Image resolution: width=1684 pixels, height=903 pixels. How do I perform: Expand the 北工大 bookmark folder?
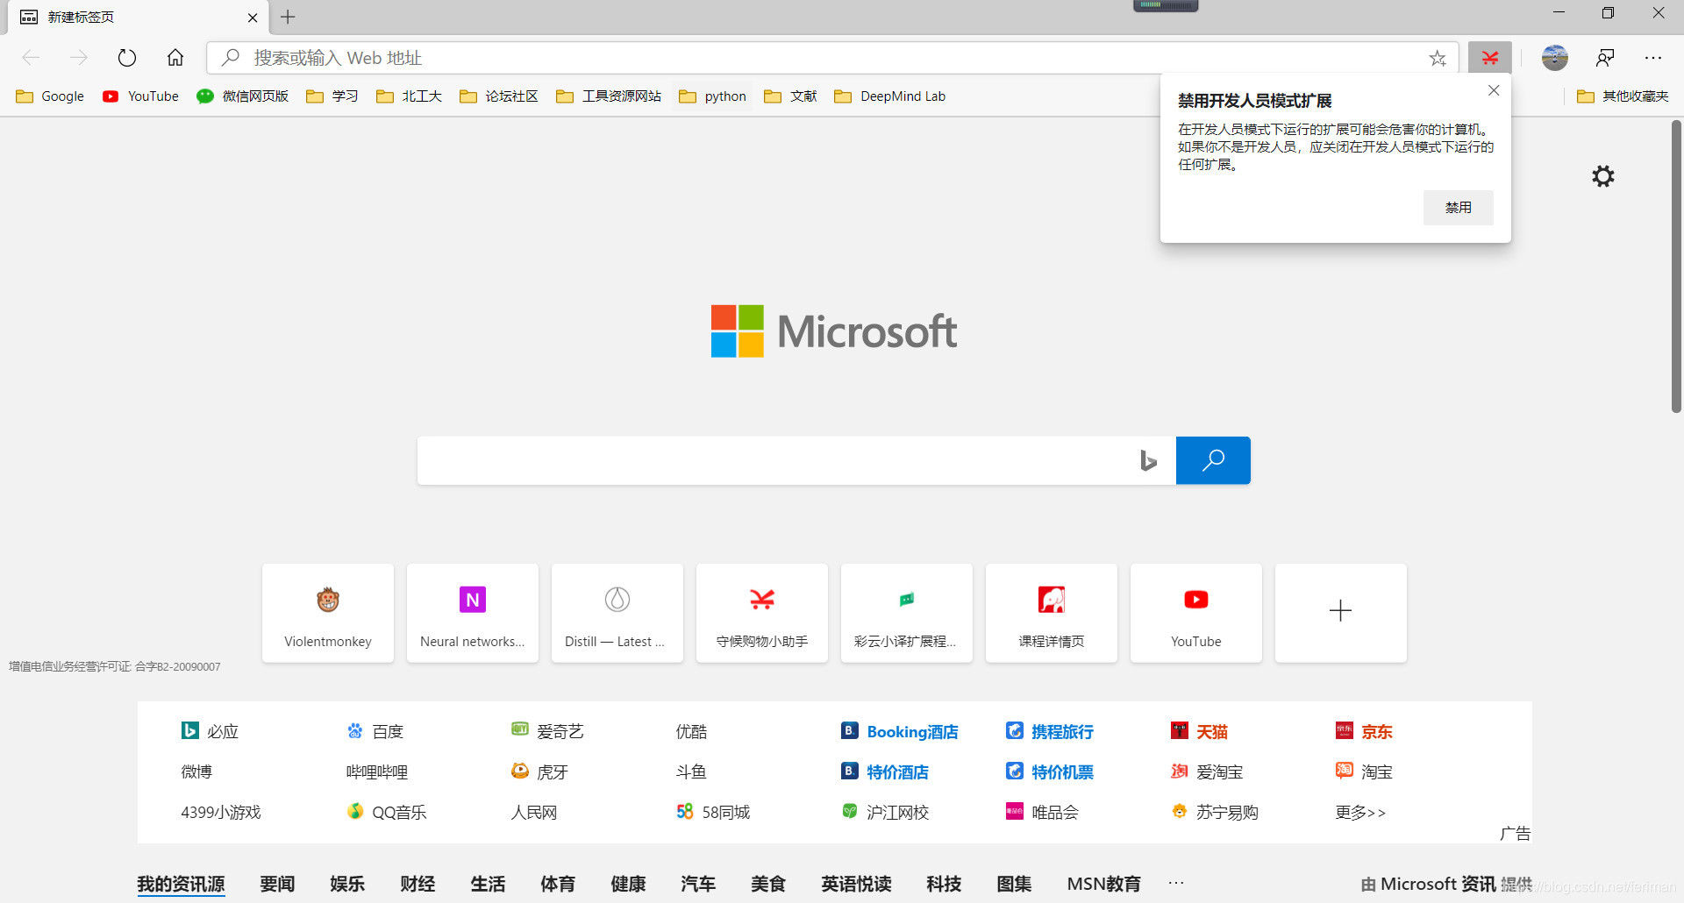coord(409,96)
